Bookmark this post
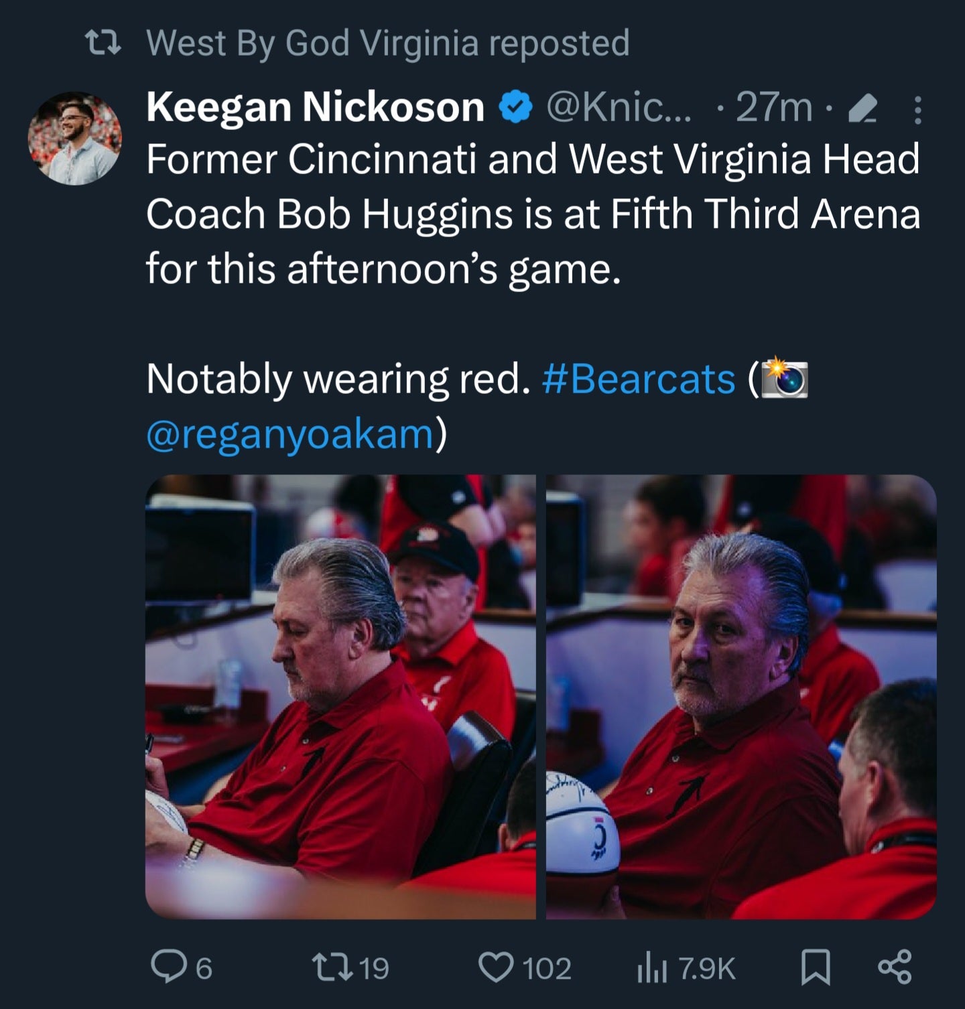 816,967
